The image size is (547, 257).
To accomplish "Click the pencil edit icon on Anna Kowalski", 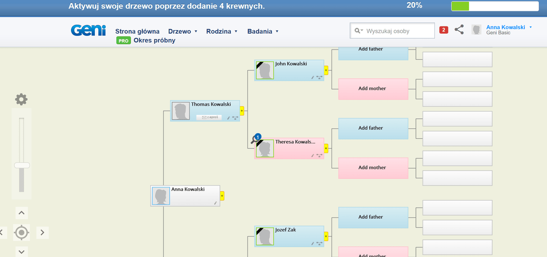I will tap(216, 203).
